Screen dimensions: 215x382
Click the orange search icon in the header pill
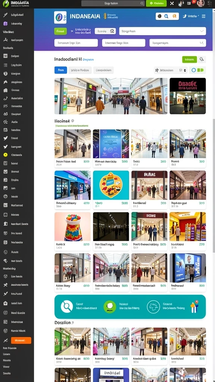click(x=174, y=16)
